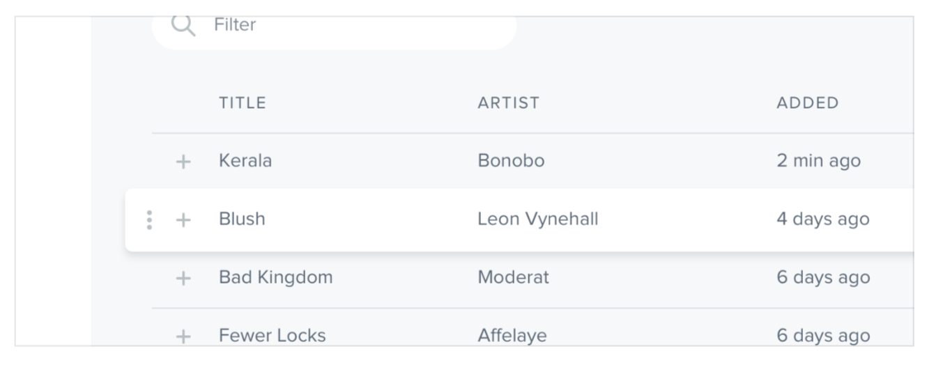
Task: Click the search magnifier icon
Action: tap(183, 26)
